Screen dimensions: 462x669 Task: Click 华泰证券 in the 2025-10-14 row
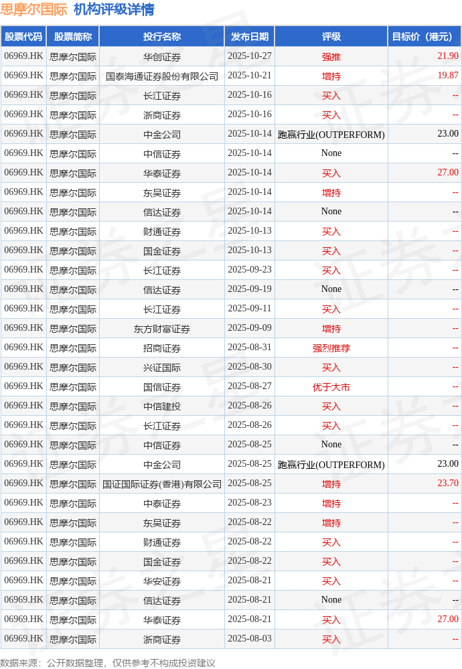coord(162,173)
